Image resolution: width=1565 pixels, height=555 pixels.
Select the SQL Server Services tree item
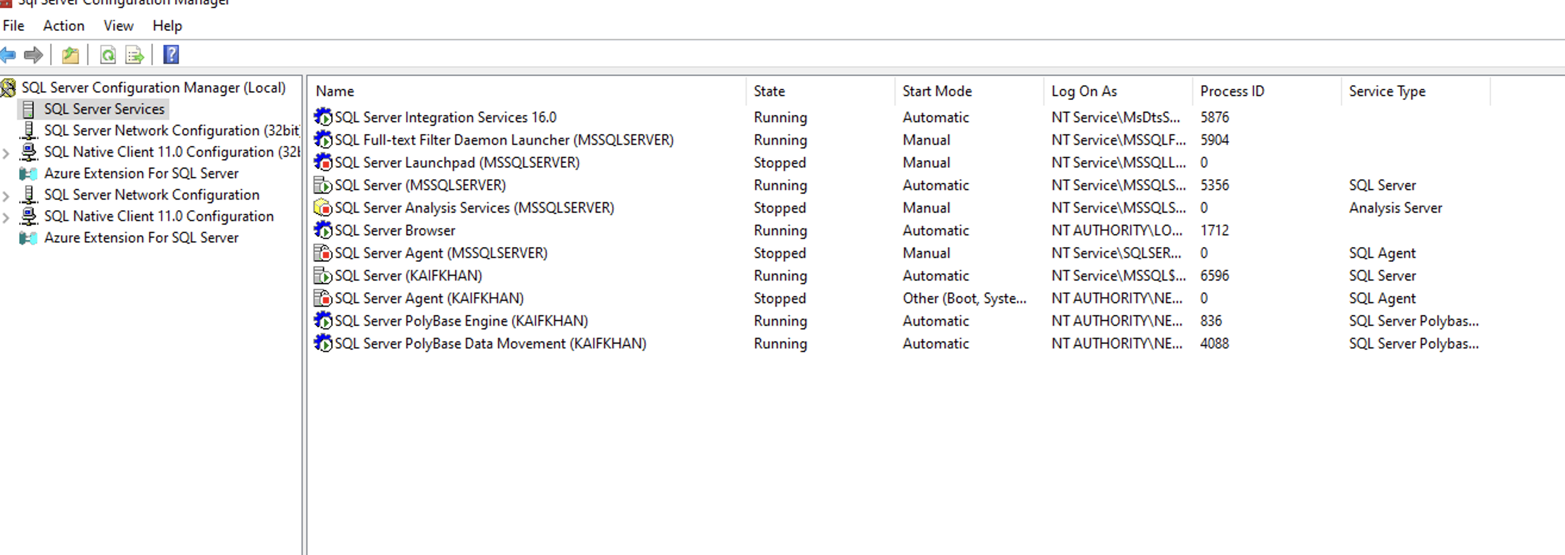tap(104, 110)
